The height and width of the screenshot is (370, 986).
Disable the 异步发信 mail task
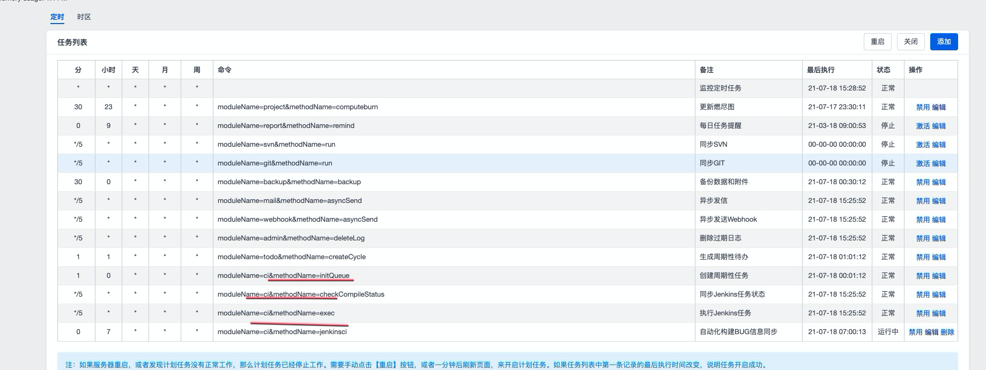pyautogui.click(x=923, y=201)
